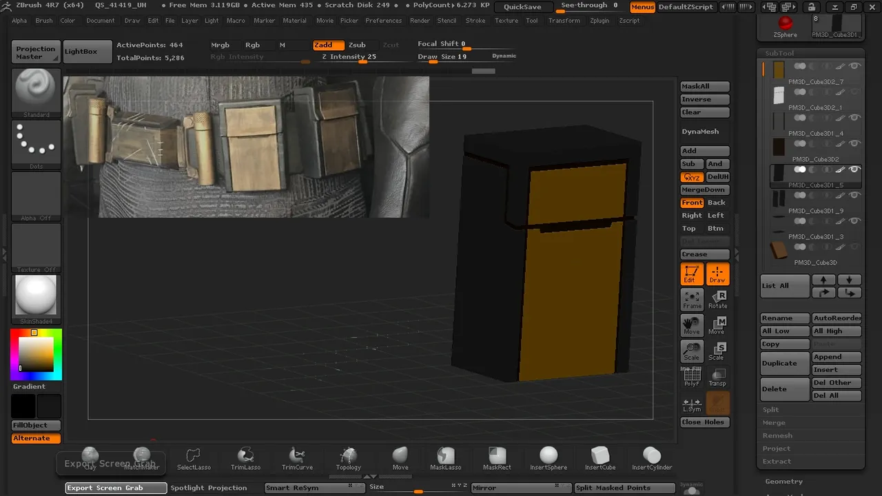Toggle the XYZ rotation mode
This screenshot has width=882, height=496.
692,177
